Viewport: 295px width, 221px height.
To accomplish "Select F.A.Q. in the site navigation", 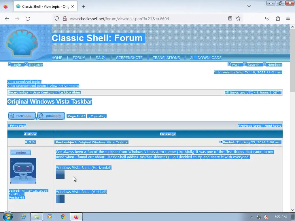I will click(x=101, y=58).
